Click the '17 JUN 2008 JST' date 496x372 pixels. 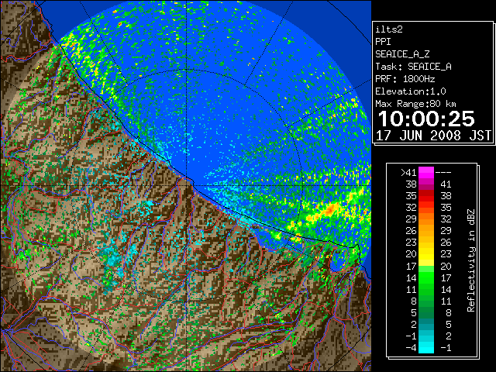pyautogui.click(x=433, y=136)
